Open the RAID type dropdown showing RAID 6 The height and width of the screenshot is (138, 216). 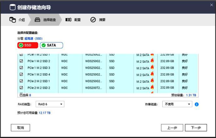click(x=50, y=104)
